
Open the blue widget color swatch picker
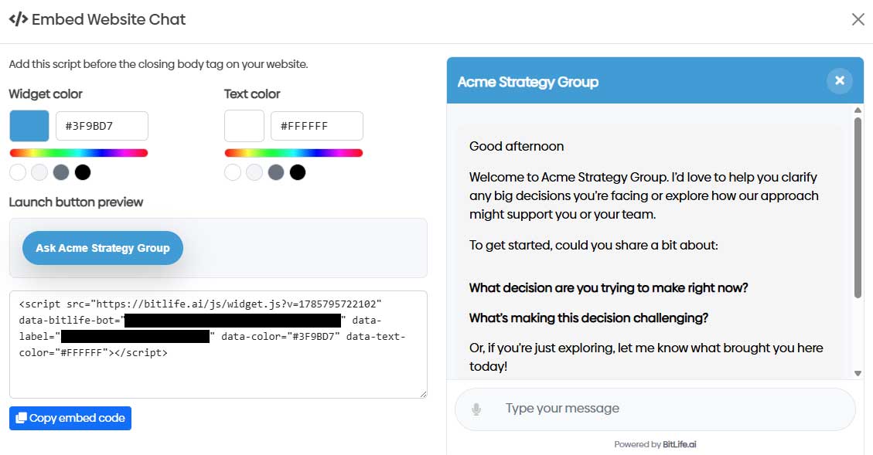[29, 126]
